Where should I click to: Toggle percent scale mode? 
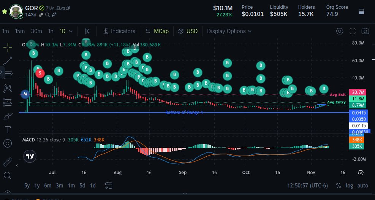339,186
